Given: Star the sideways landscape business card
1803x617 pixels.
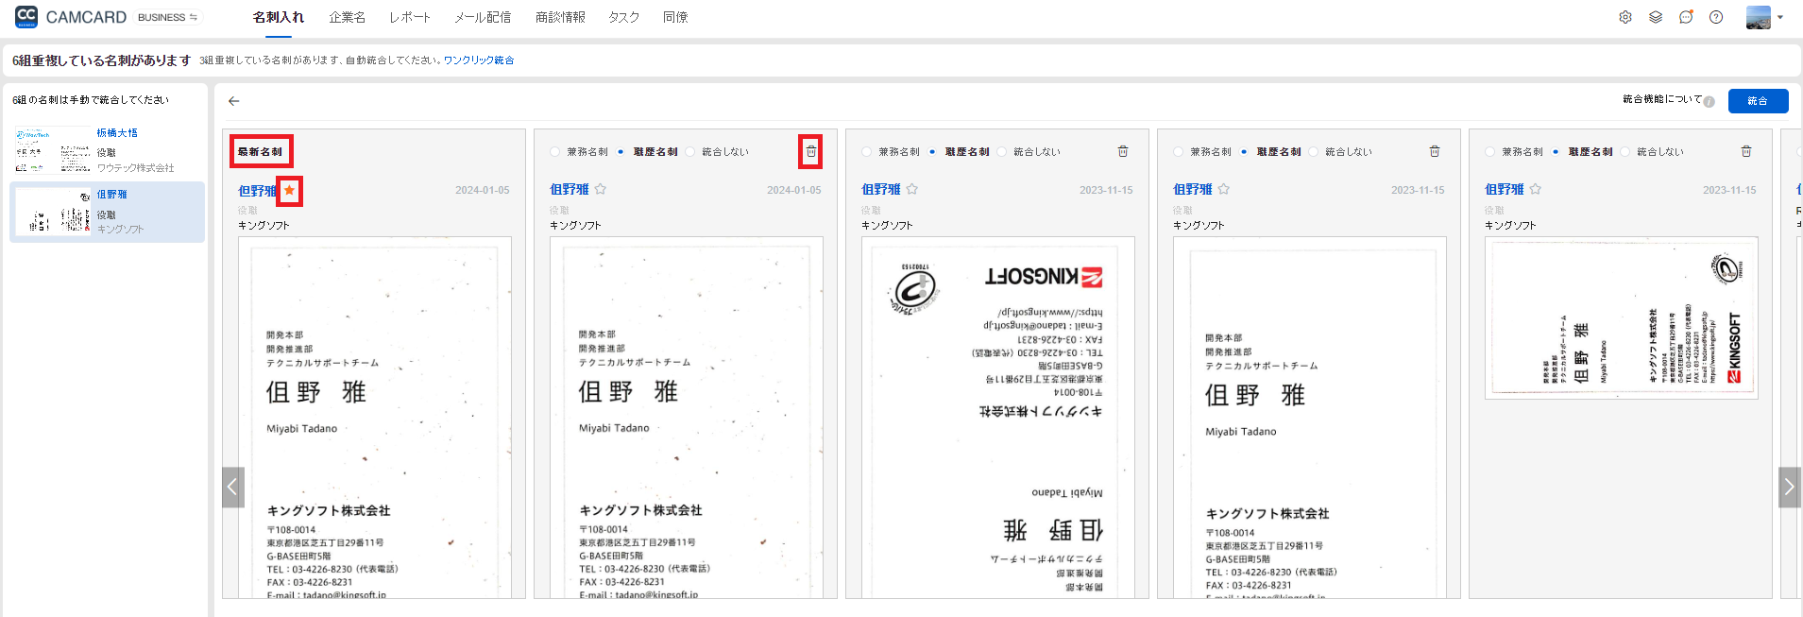Looking at the screenshot, I should (x=1536, y=189).
